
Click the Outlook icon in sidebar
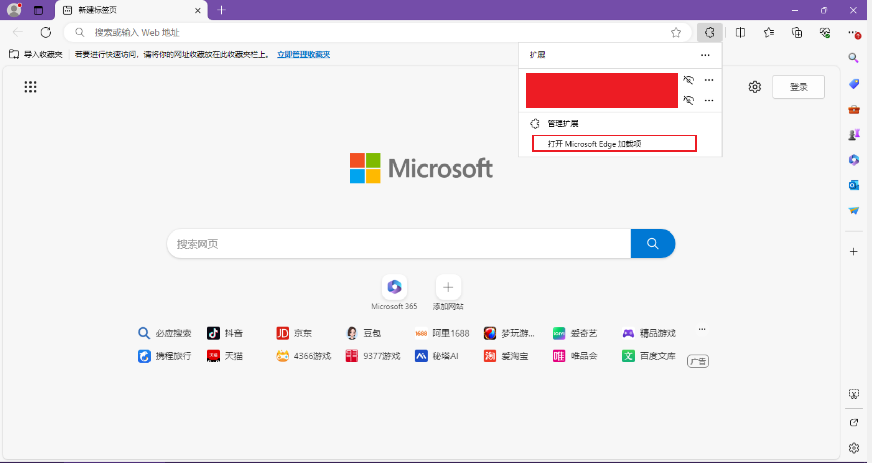coord(854,185)
